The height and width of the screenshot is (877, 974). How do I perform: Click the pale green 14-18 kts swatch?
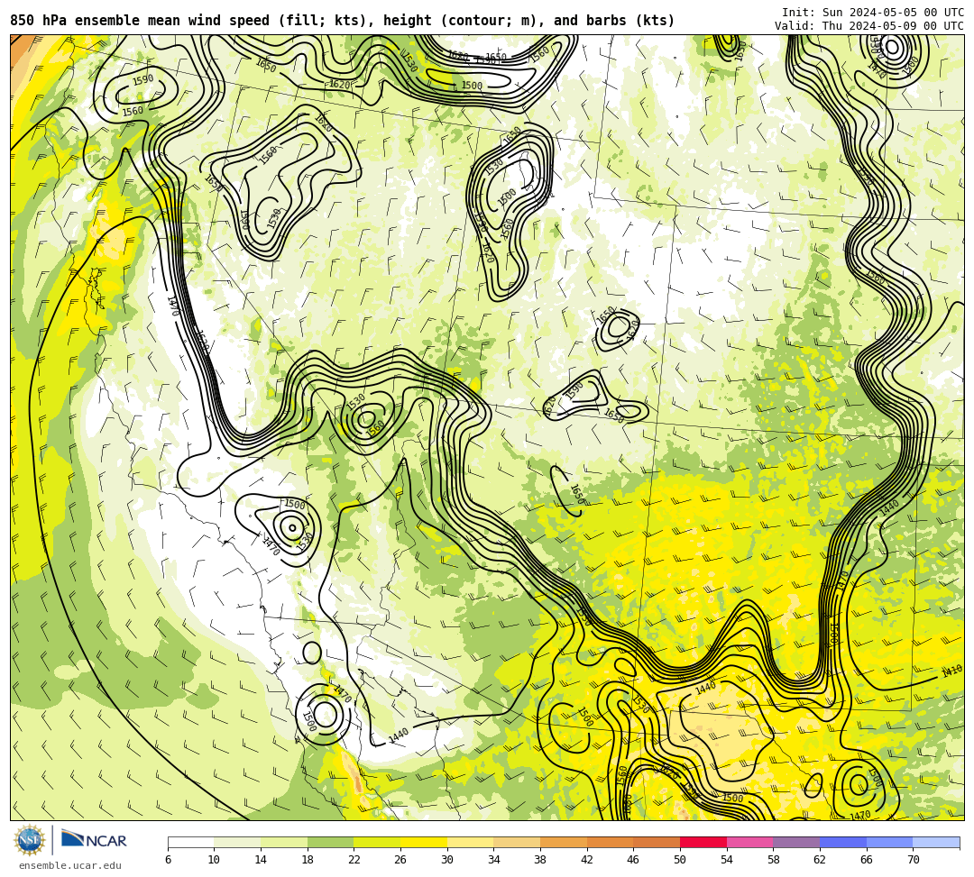(x=284, y=842)
